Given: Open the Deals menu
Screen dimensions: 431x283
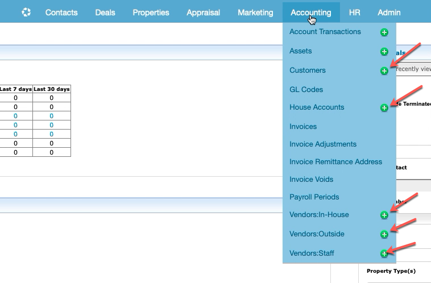Looking at the screenshot, I should 105,13.
